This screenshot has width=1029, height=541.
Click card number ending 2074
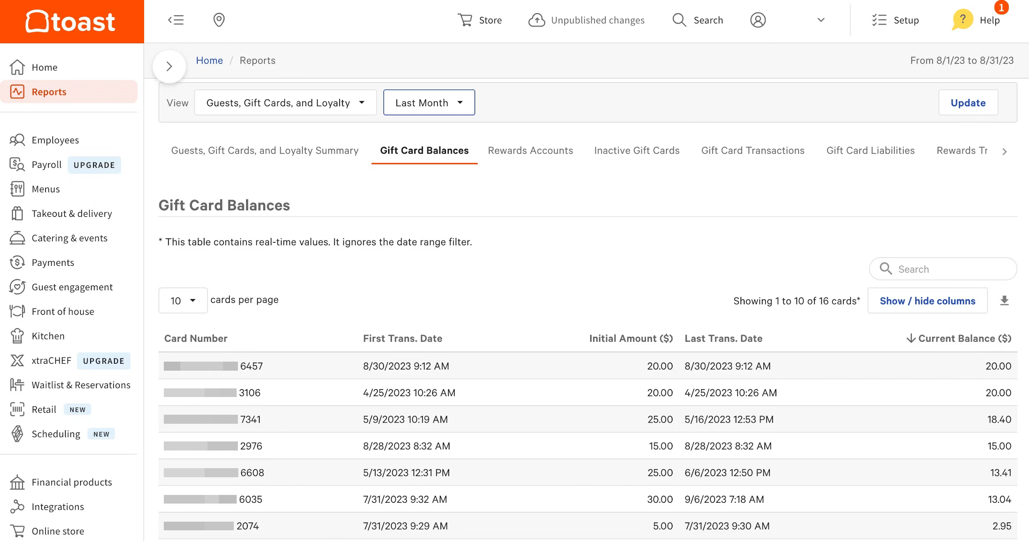(x=211, y=526)
